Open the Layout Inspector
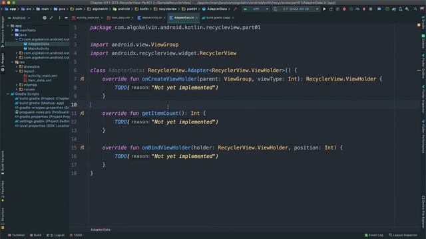Image resolution: width=426 pixels, height=239 pixels. point(403,235)
